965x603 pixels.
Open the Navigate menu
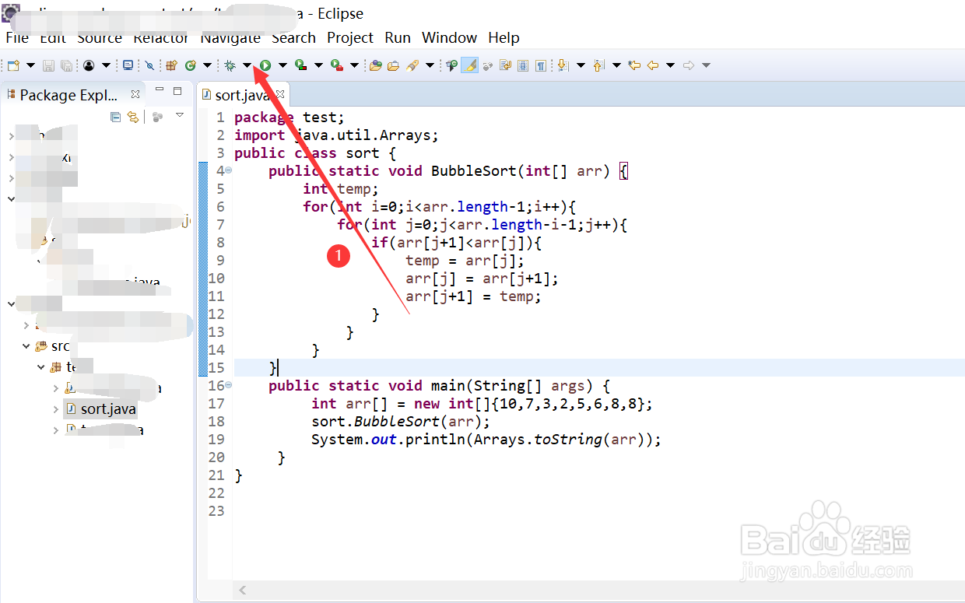point(230,37)
